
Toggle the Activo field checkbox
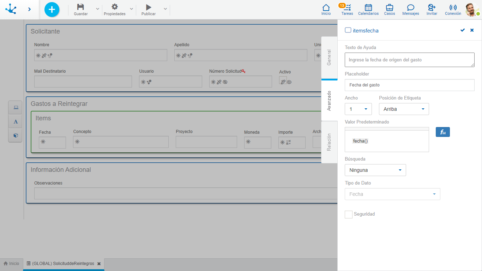click(x=283, y=81)
